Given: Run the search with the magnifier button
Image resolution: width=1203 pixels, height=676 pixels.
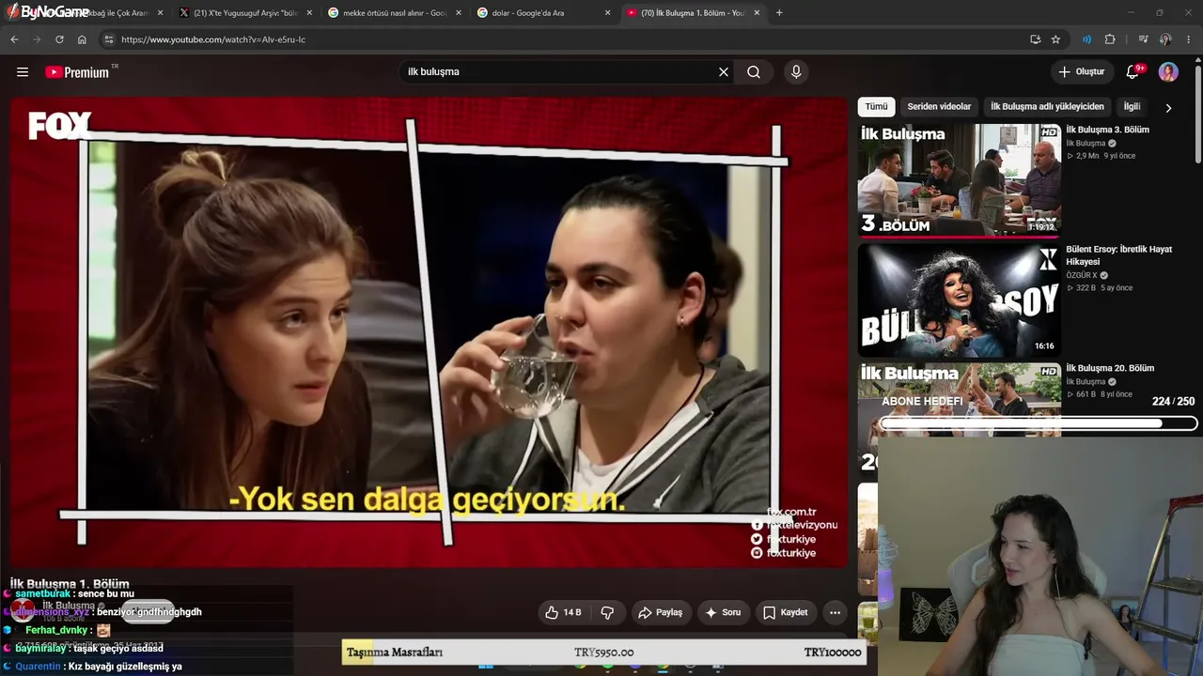Looking at the screenshot, I should 754,72.
